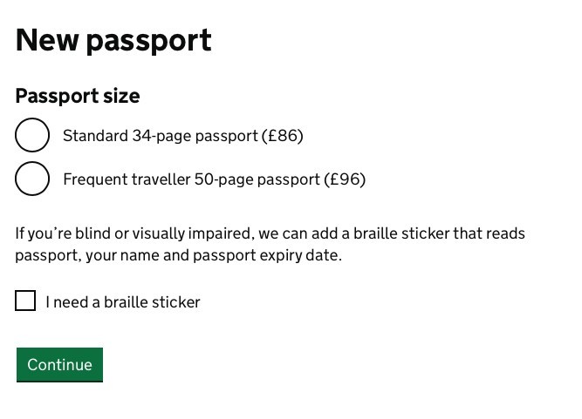582x419 pixels.
Task: Click the word 'Continue' on the button
Action: pyautogui.click(x=59, y=365)
